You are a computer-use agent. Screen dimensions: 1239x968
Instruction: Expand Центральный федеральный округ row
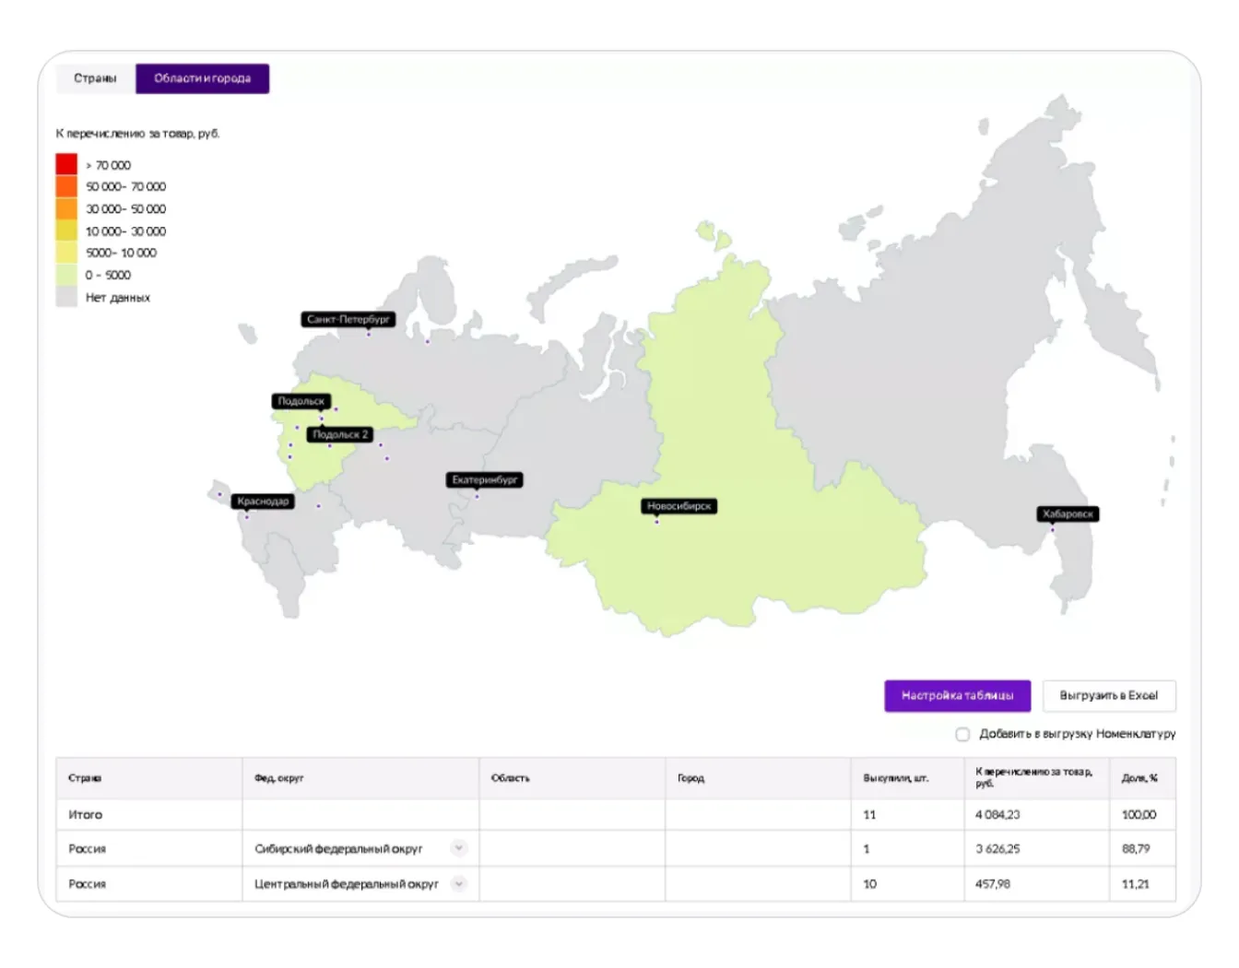click(x=458, y=883)
